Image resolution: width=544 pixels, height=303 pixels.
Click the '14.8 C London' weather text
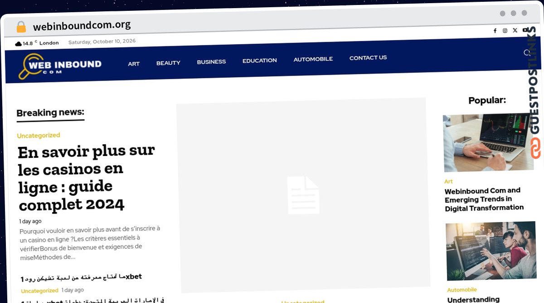[41, 43]
